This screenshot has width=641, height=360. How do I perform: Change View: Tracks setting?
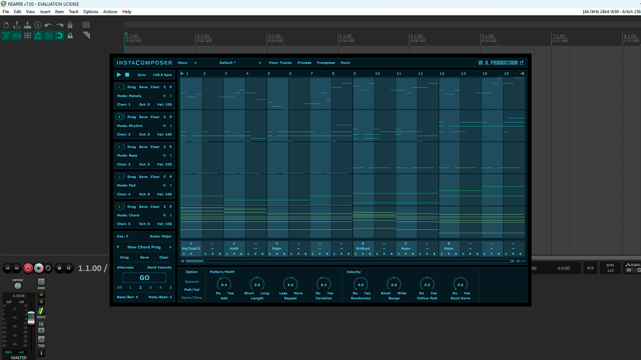pyautogui.click(x=280, y=63)
